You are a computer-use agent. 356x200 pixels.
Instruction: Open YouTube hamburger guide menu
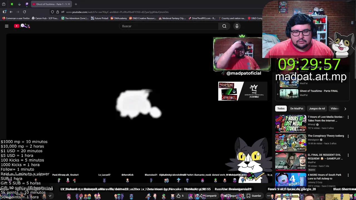[x=7, y=26]
